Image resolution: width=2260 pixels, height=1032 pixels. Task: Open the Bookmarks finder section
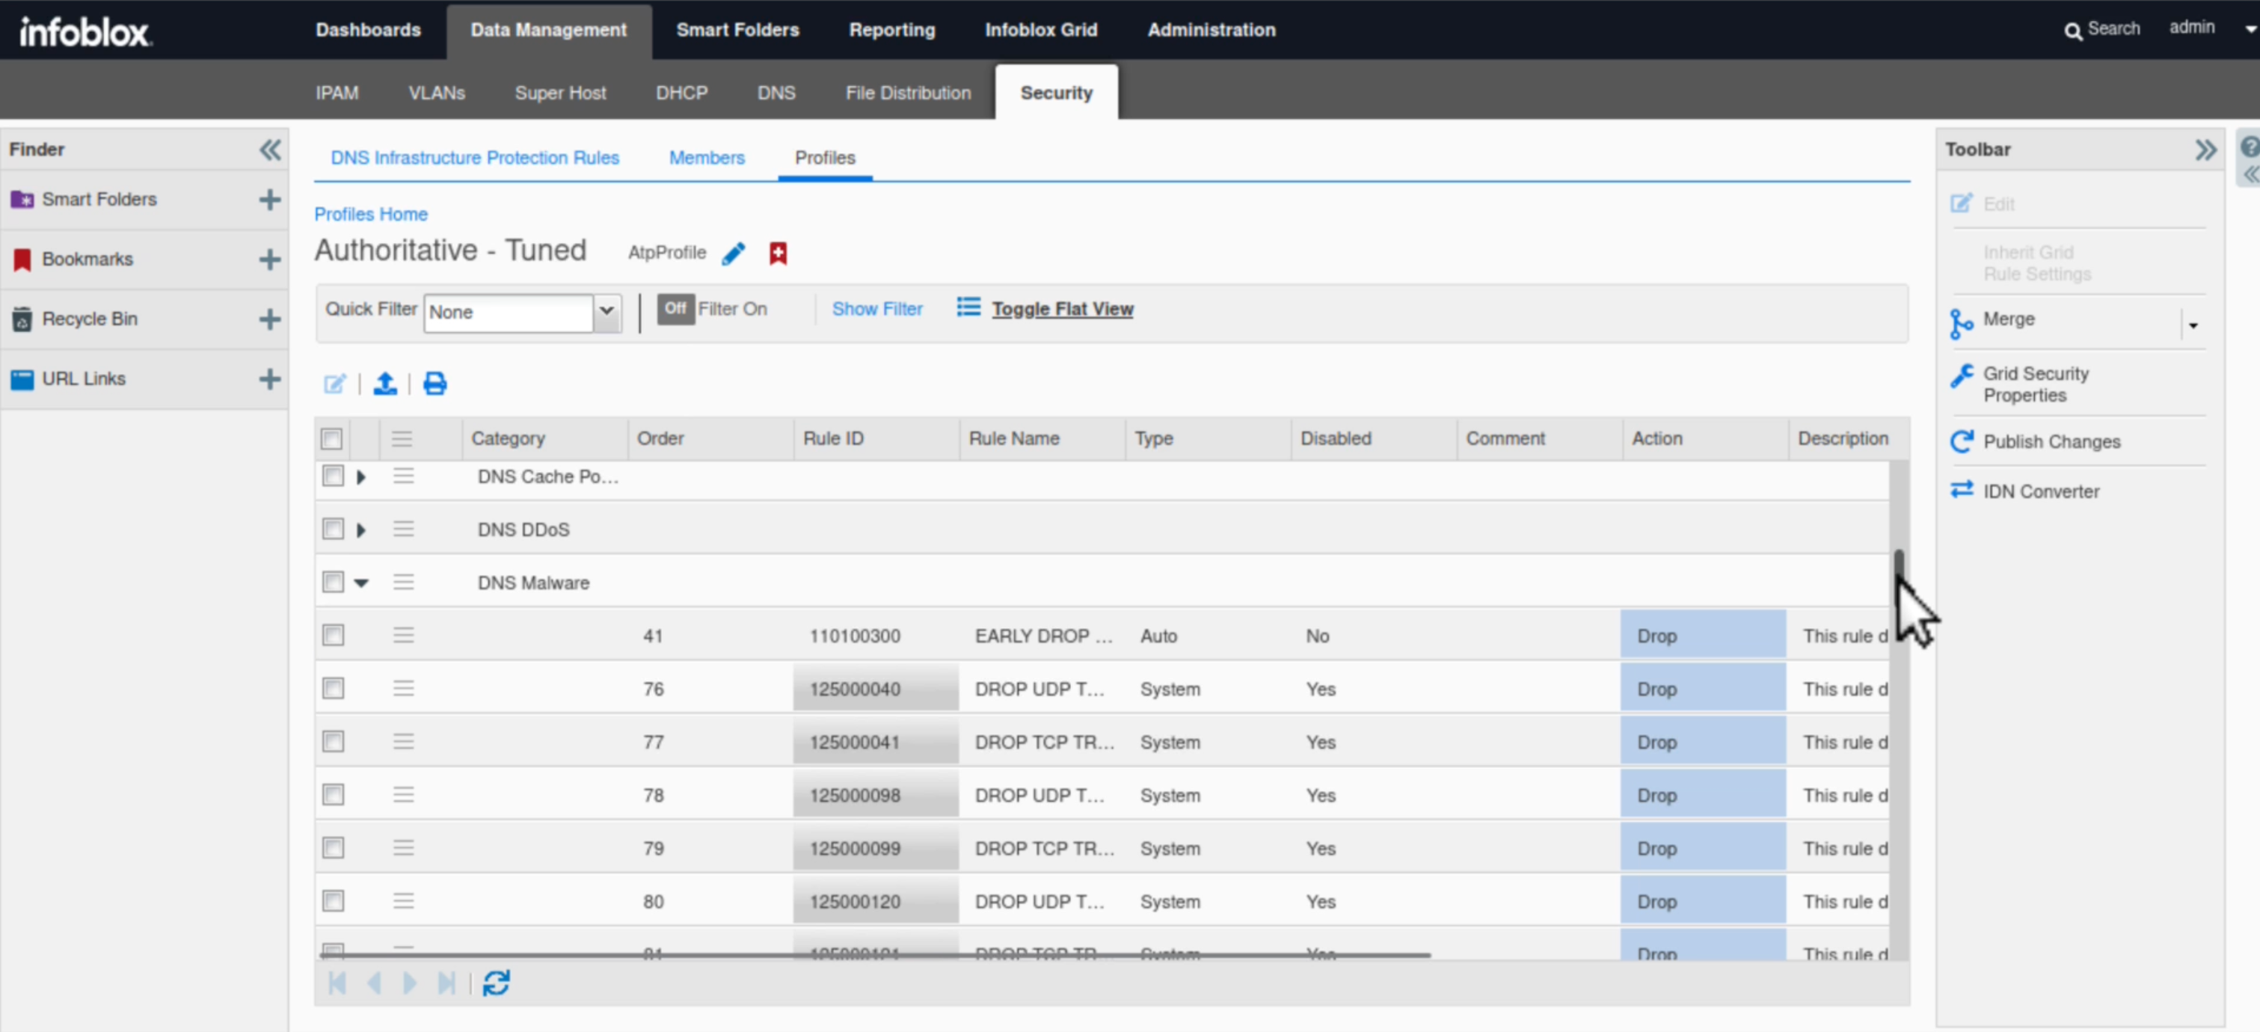87,259
